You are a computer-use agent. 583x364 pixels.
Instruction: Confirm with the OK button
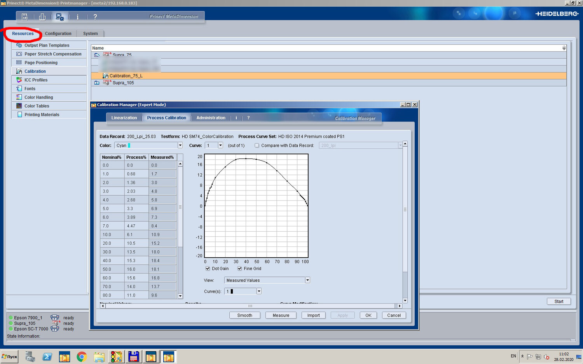tap(368, 315)
